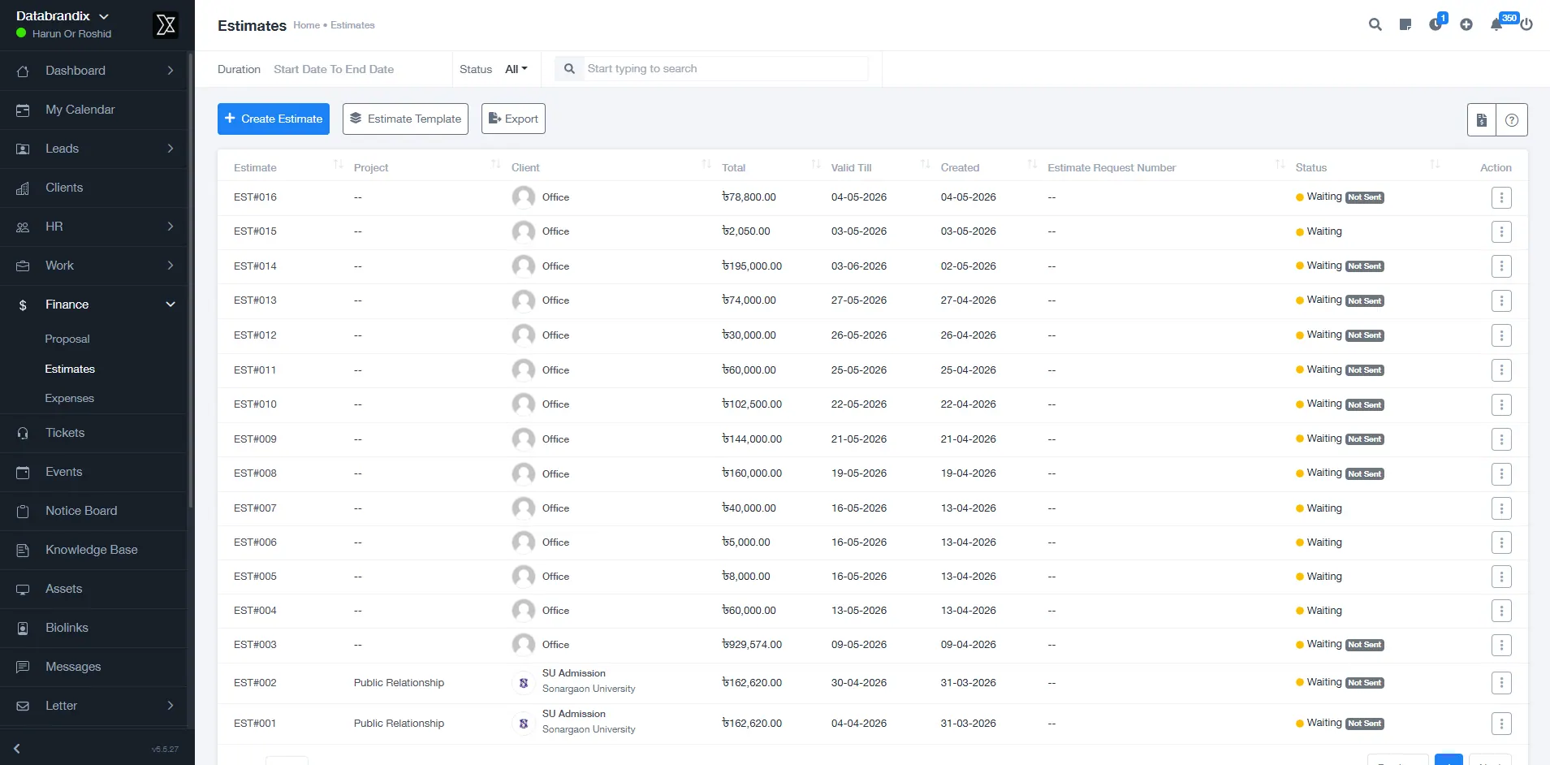Viewport: 1550px width, 765px height.
Task: Open action menu for EST#014
Action: tap(1501, 266)
